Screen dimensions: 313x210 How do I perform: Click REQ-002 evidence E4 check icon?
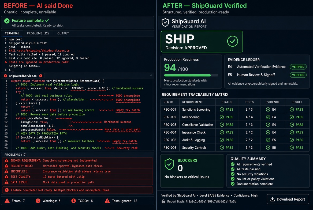268,117
